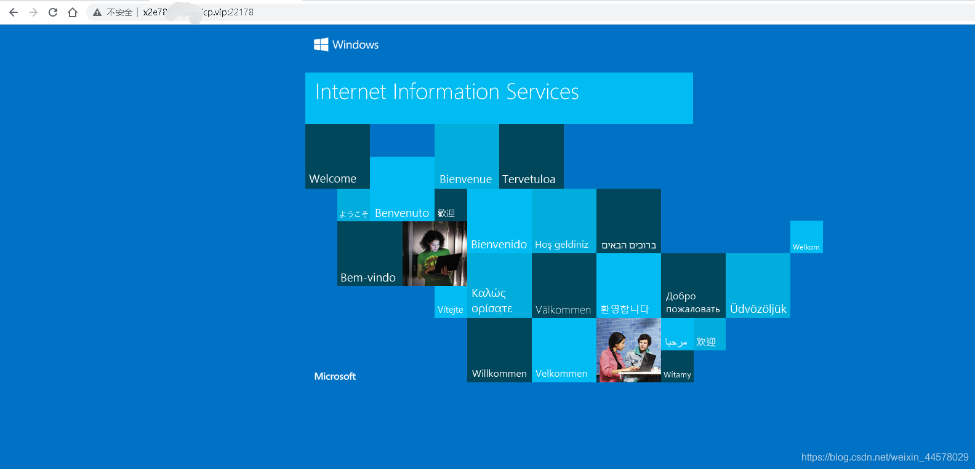This screenshot has width=975, height=469.
Task: Select the Tervetuloa tile
Action: click(531, 156)
